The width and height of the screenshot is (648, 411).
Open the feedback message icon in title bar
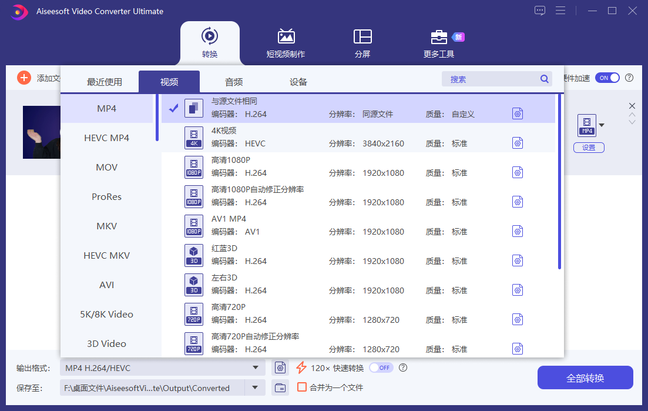pyautogui.click(x=540, y=11)
